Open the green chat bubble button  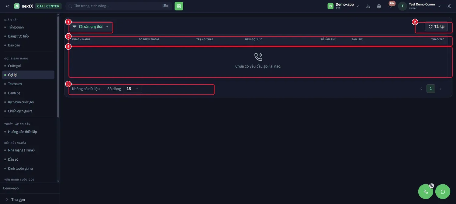click(443, 192)
